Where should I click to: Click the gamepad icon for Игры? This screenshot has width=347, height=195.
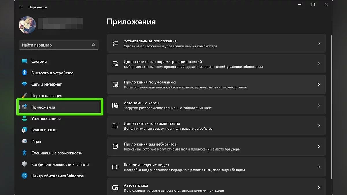(25, 142)
